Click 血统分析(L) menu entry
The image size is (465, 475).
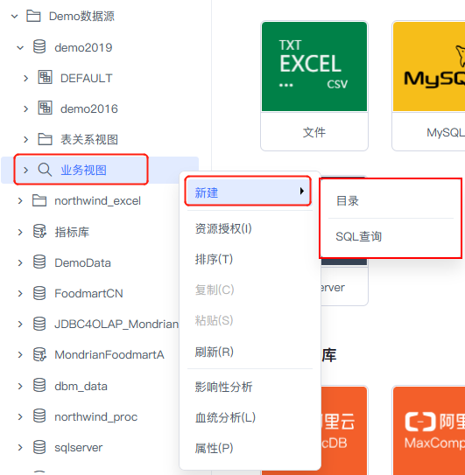[x=225, y=417]
